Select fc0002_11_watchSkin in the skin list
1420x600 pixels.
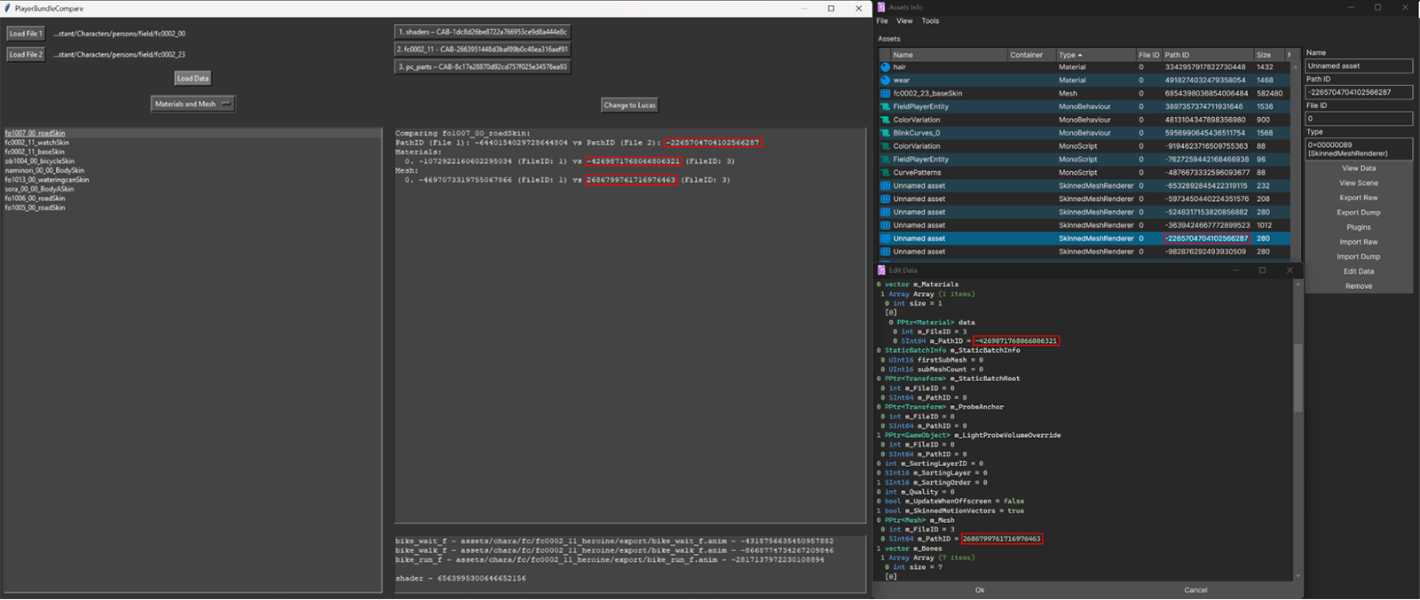click(37, 143)
